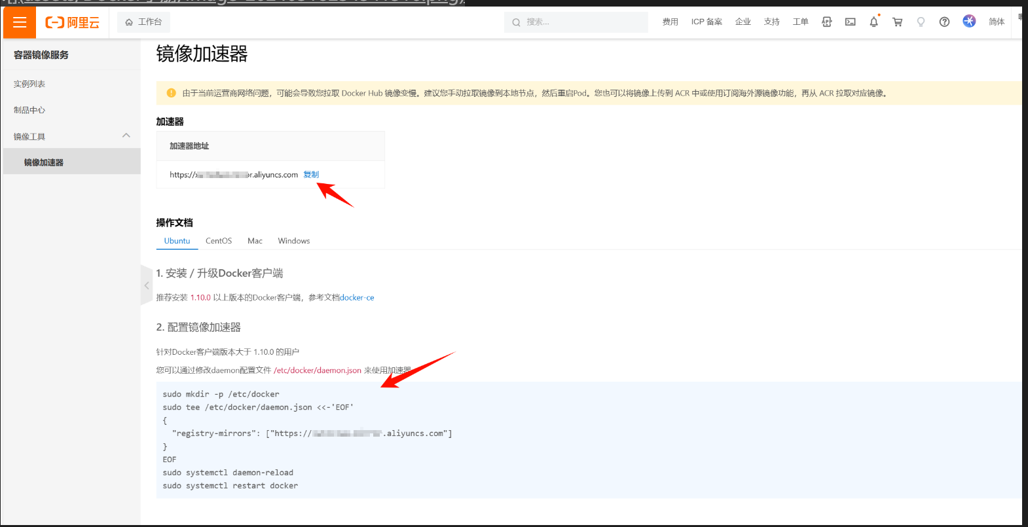Open the 工作台 workbench button
This screenshot has height=527, width=1028.
(143, 22)
